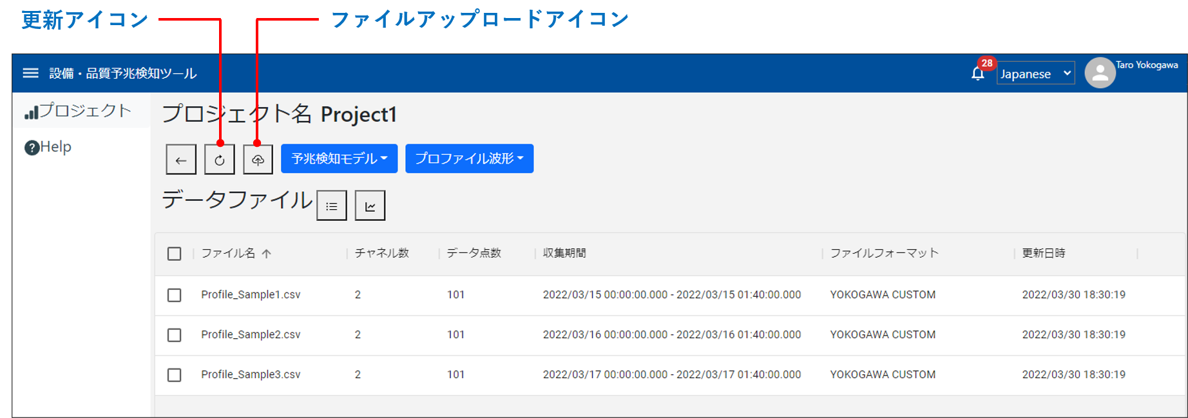Open Taro Yokogawa user avatar

[x=1100, y=73]
